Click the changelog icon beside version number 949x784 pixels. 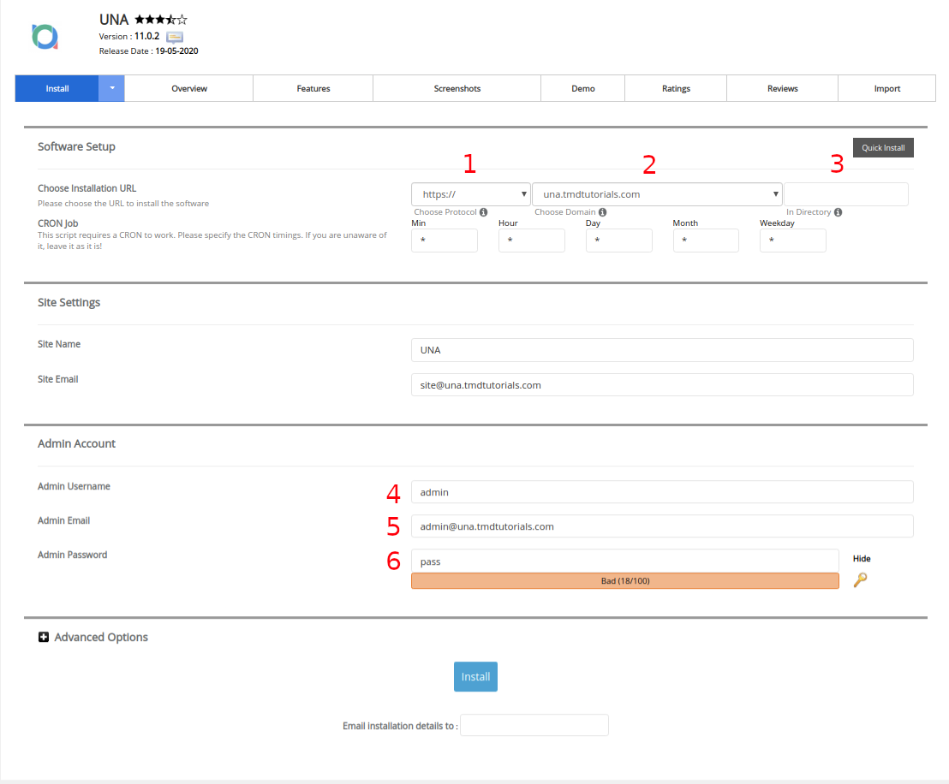point(175,37)
